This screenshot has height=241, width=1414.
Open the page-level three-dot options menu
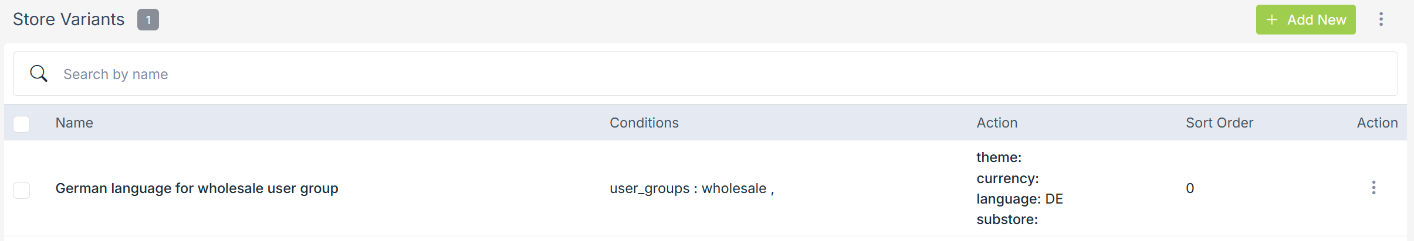pos(1381,19)
